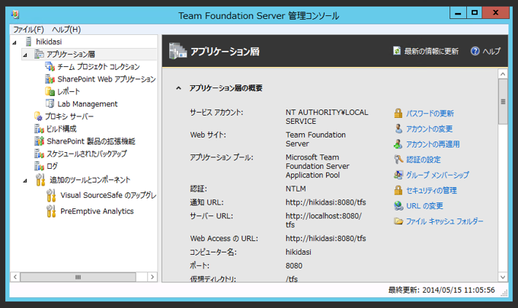The image size is (518, 308).
Task: Select the PreEmptive Analytics tree item
Action: coord(98,211)
